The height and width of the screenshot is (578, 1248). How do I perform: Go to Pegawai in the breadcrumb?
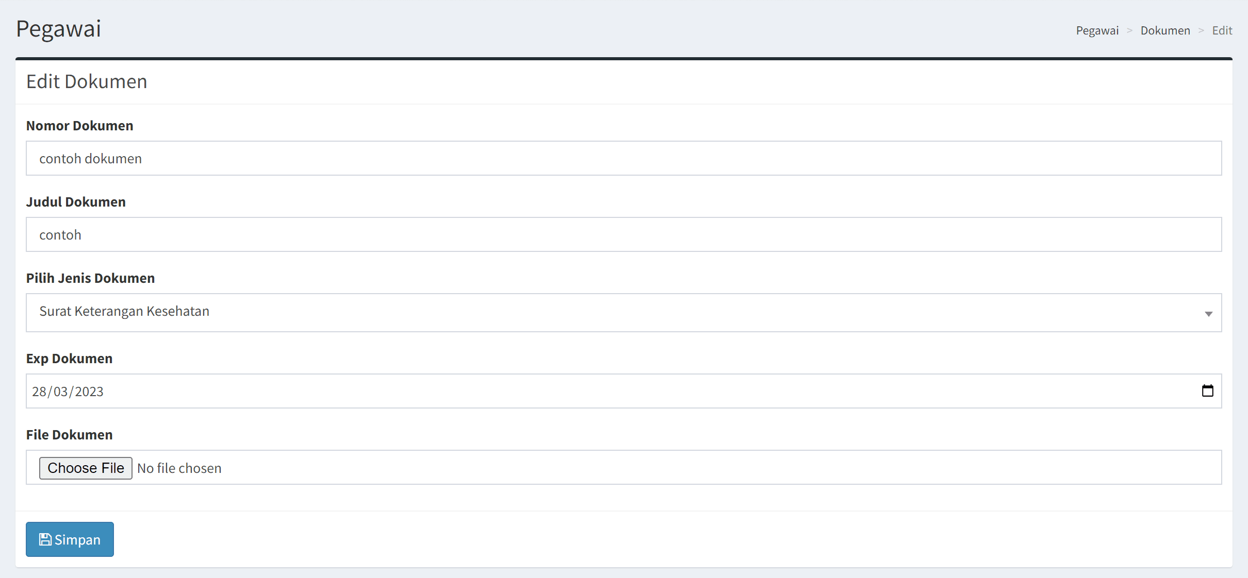click(1097, 31)
